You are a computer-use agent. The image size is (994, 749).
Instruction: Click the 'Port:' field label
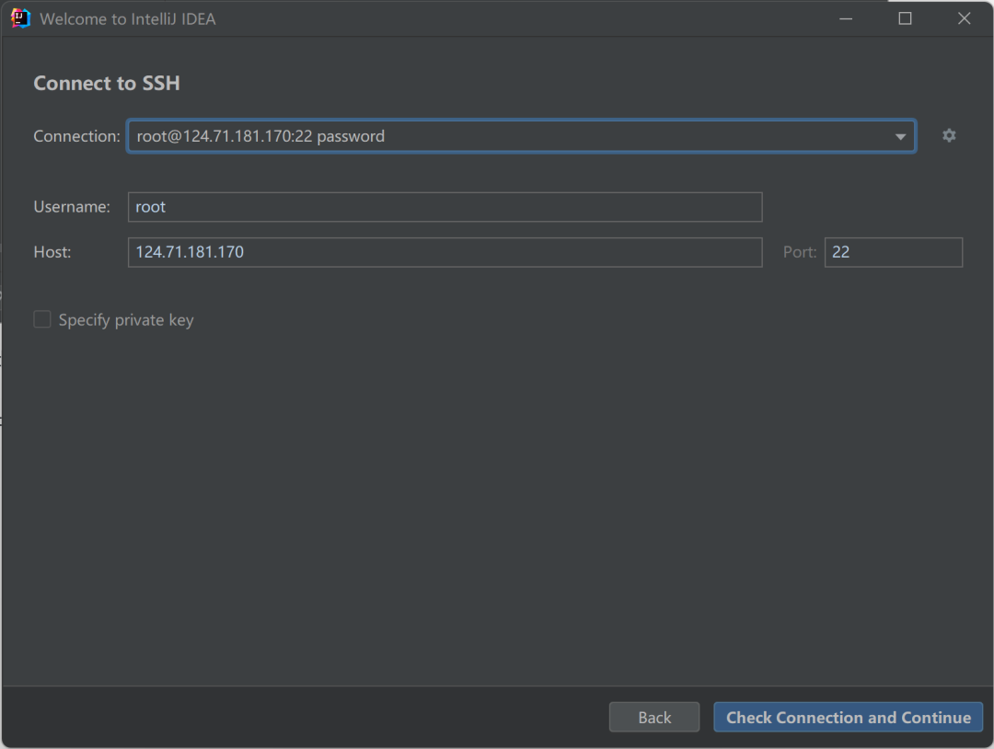tap(800, 252)
